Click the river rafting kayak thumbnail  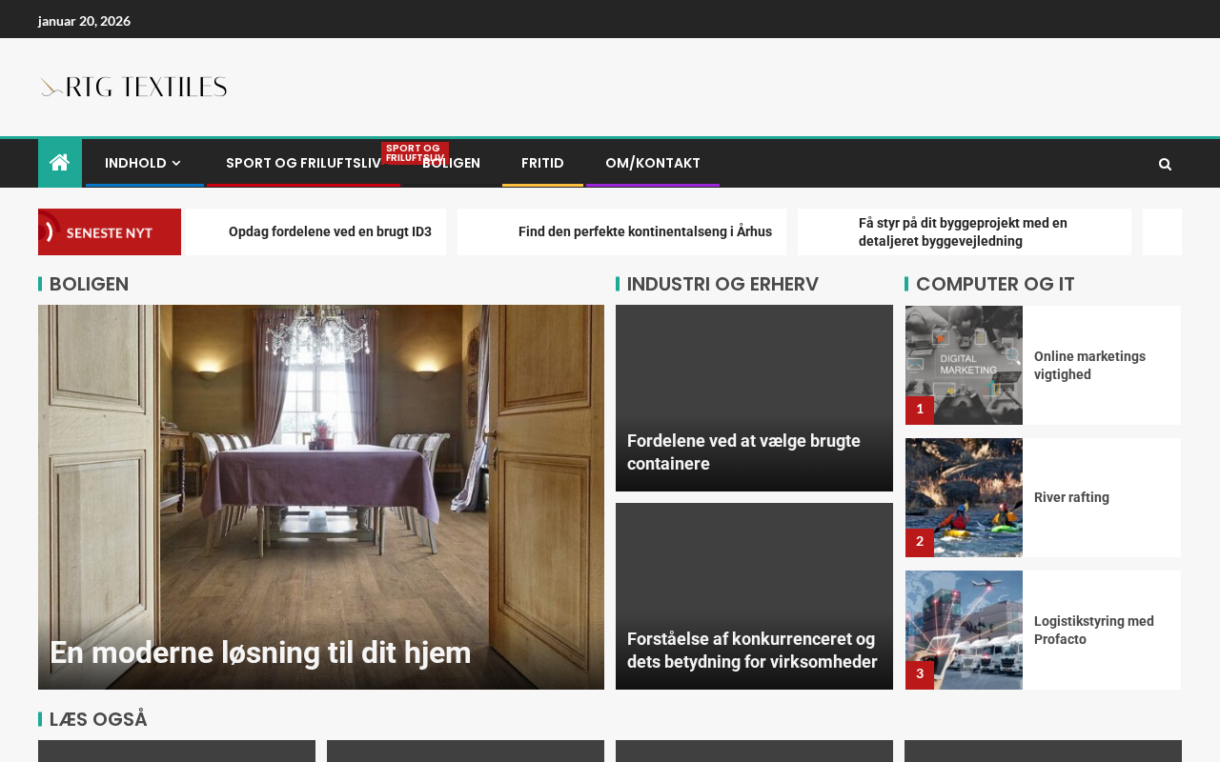pos(964,497)
